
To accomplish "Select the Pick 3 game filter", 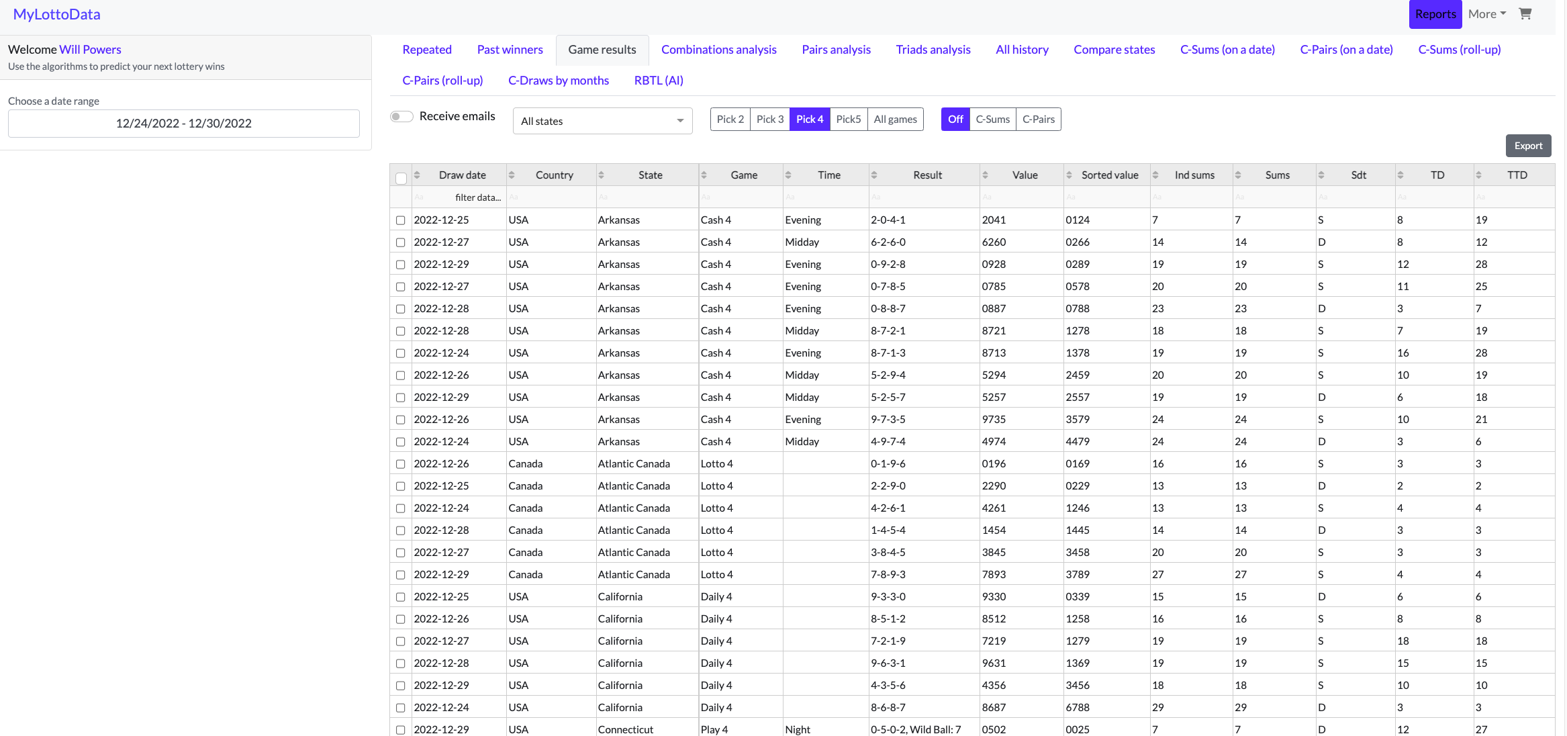I will (770, 120).
